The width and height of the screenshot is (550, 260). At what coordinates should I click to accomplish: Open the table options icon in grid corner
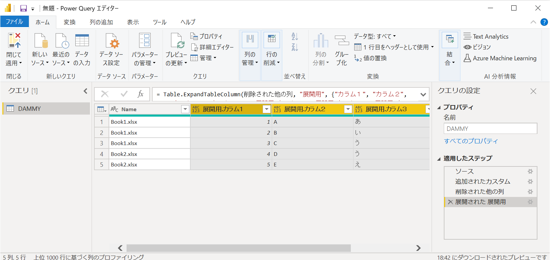[101, 109]
